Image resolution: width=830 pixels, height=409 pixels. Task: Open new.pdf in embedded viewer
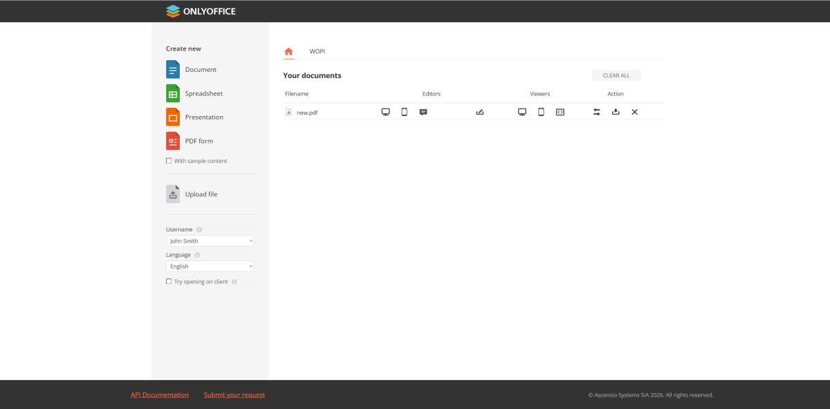pos(560,112)
